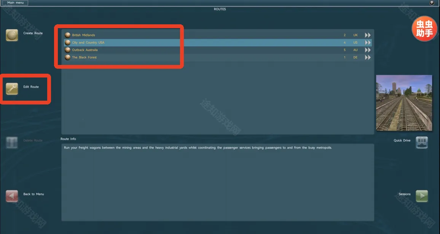Screen dimensions: 440x234
Task: Click the globe icon beside British Midlands
Action: [68, 35]
